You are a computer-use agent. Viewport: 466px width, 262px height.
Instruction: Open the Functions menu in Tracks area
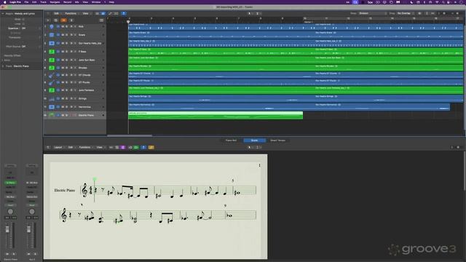coord(71,13)
